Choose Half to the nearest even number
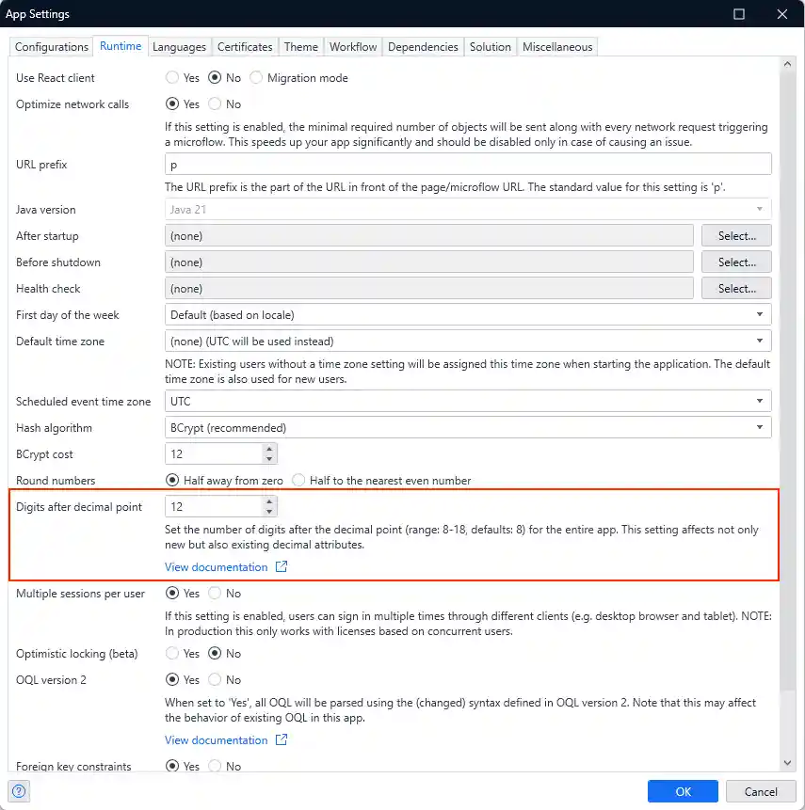This screenshot has height=810, width=805. 299,481
